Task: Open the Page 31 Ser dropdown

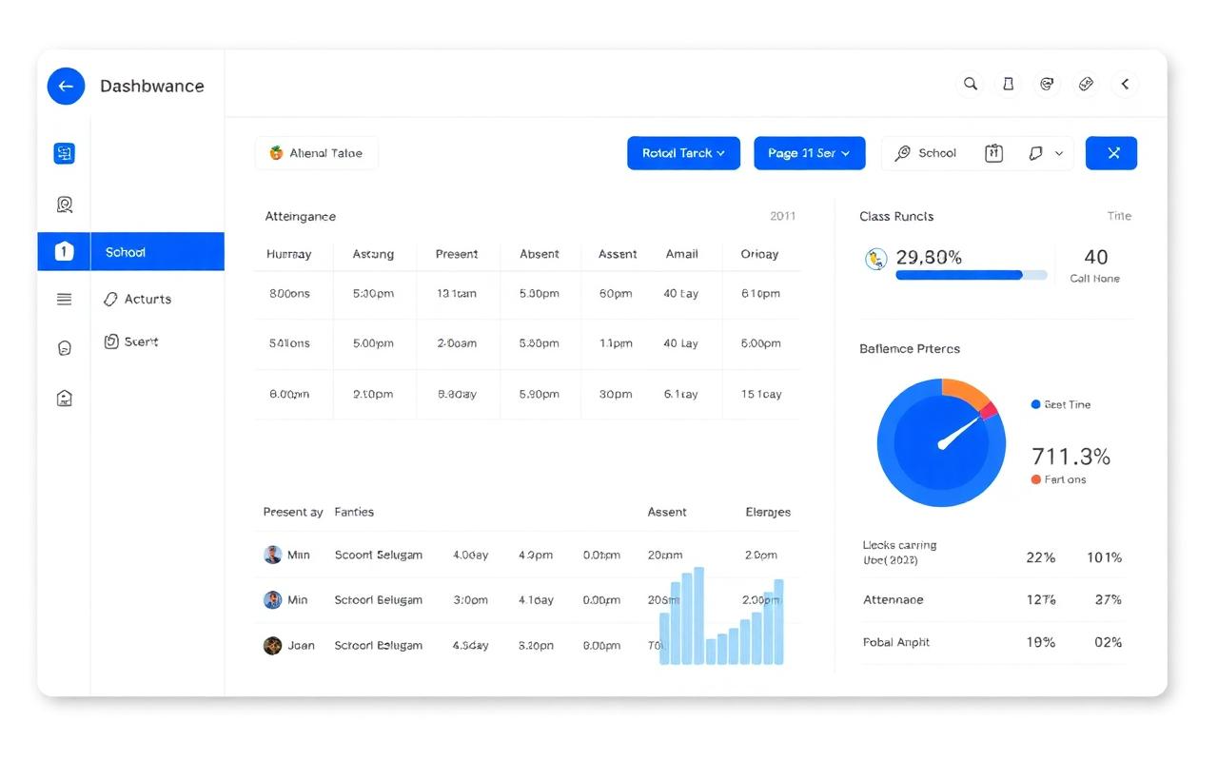Action: [810, 152]
